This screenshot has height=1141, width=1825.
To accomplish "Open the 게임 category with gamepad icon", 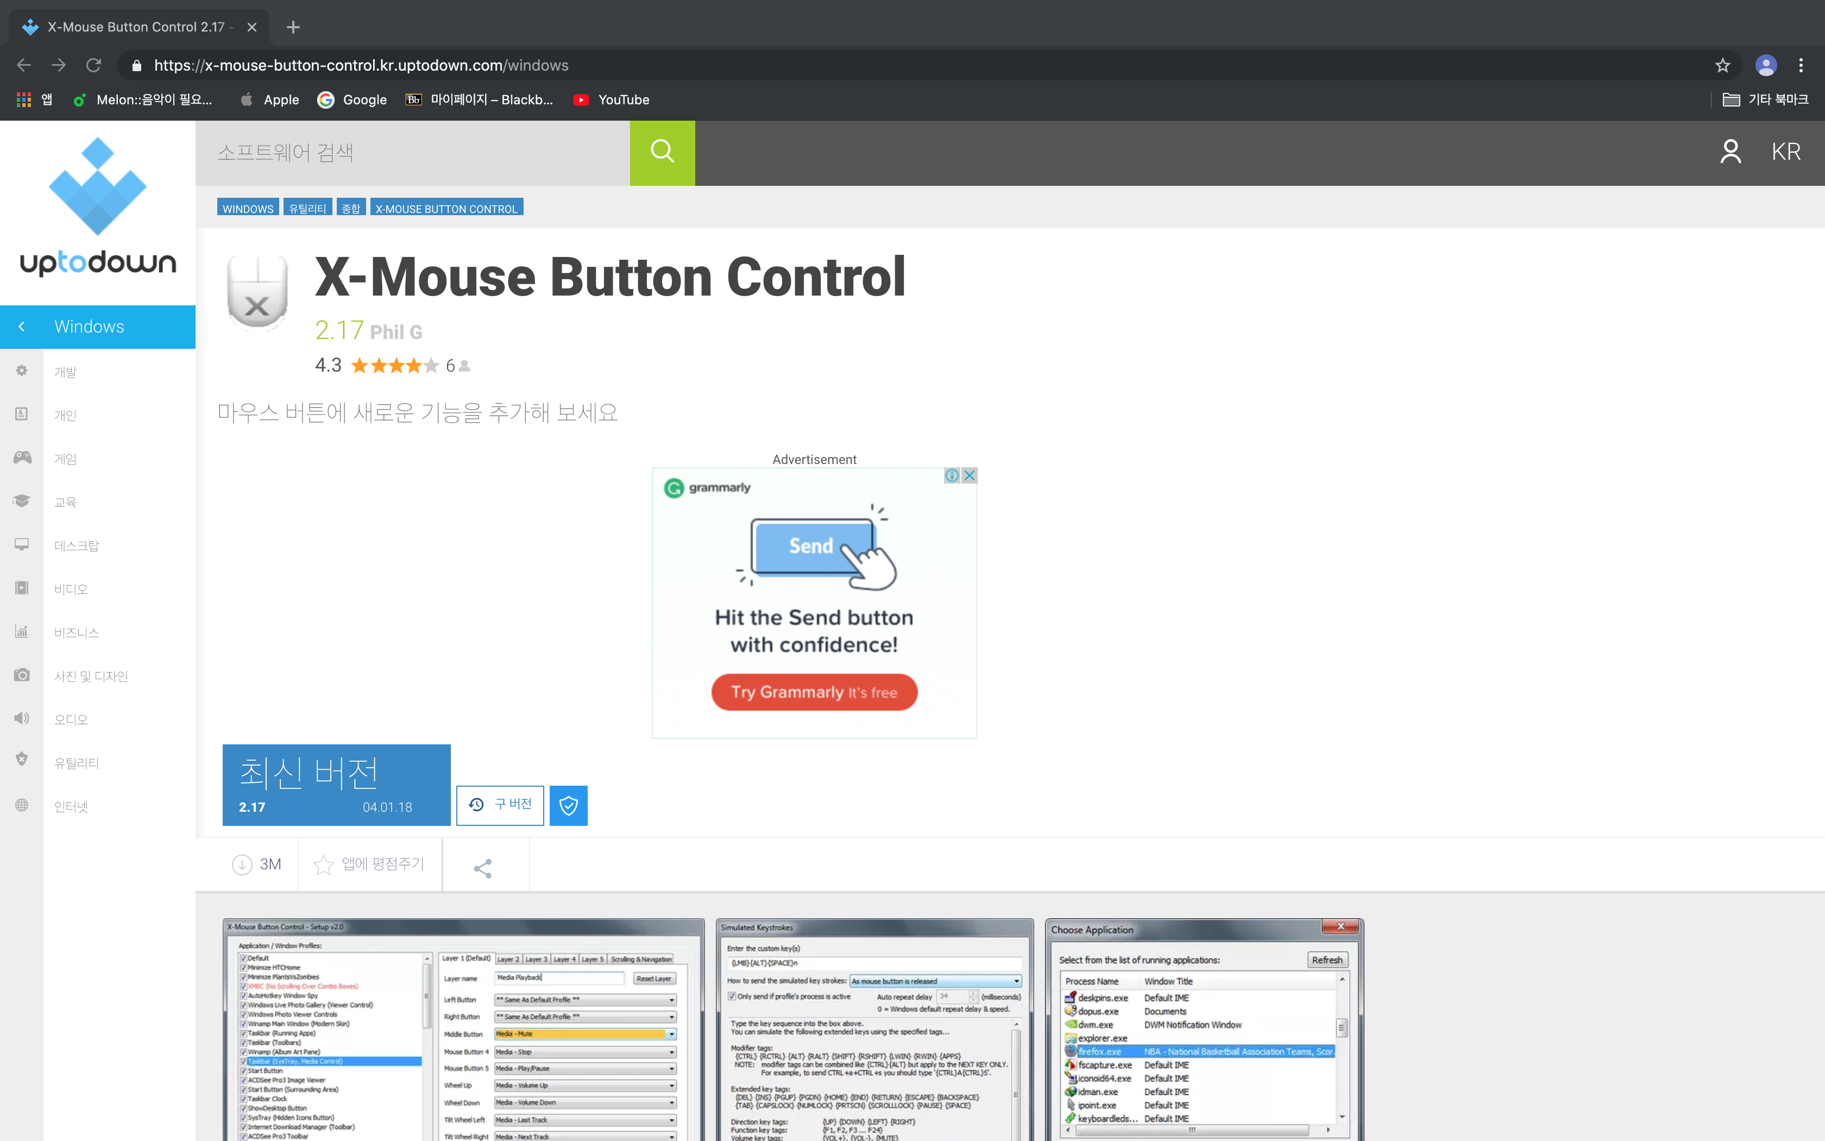I will click(65, 459).
